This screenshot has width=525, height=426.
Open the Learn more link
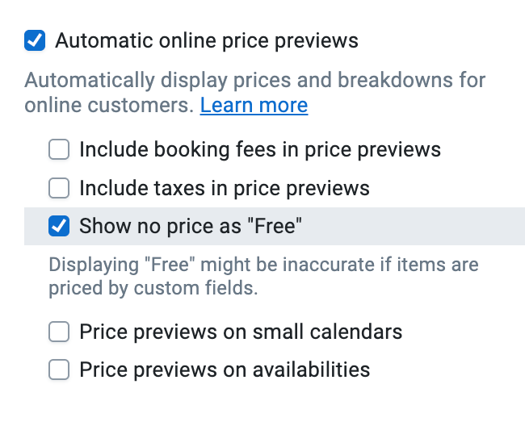tap(254, 106)
